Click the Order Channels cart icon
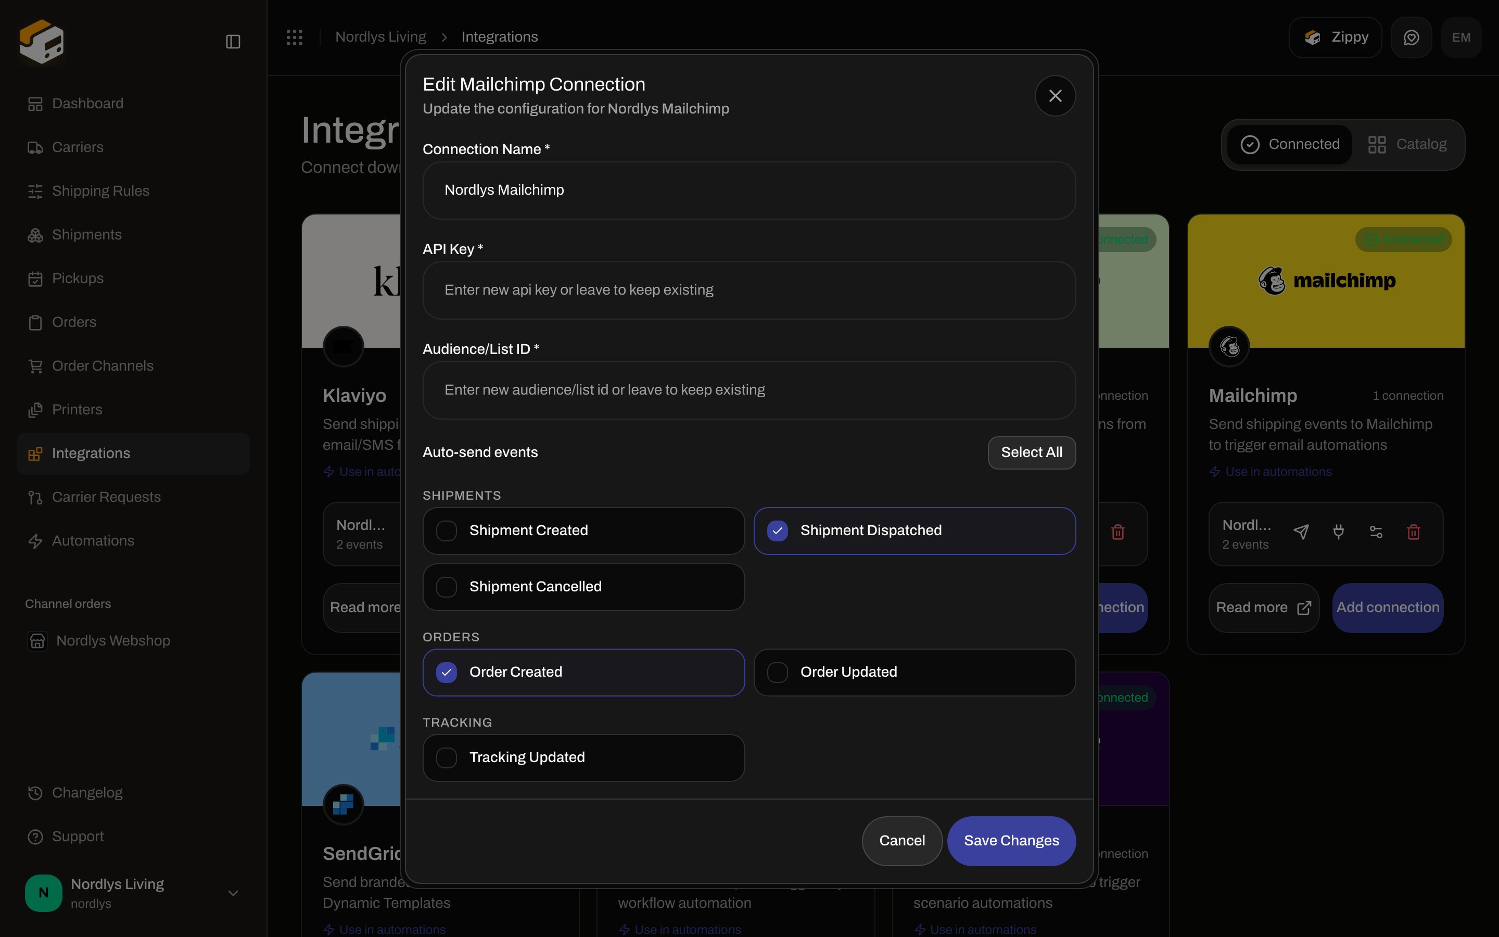Screen dimensions: 1499x937 [35, 366]
